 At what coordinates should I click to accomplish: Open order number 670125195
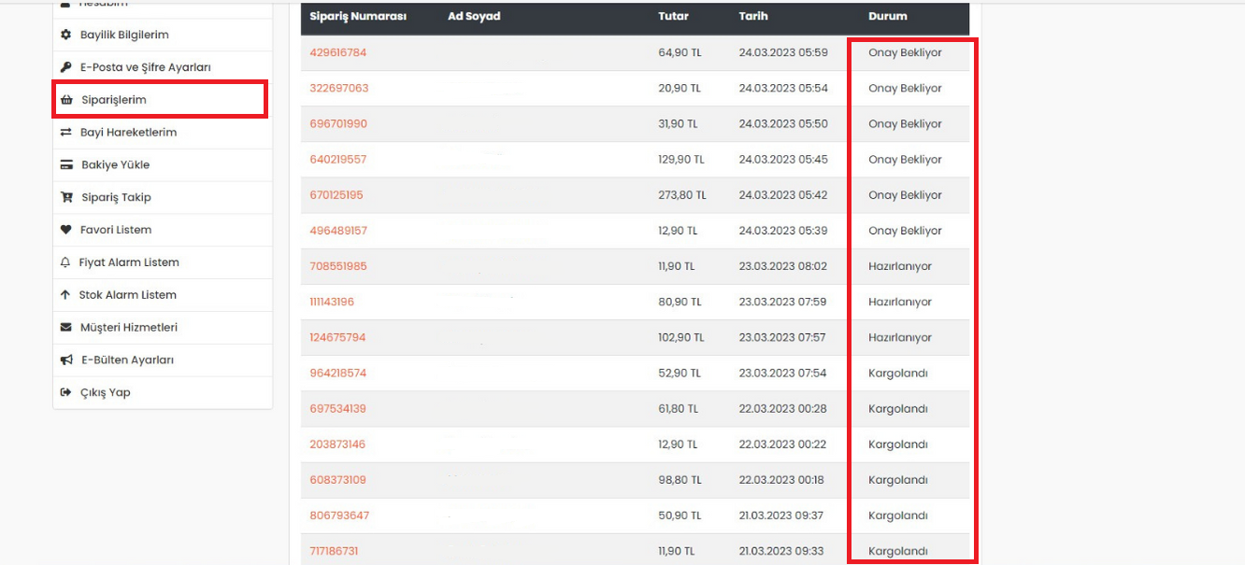click(336, 195)
